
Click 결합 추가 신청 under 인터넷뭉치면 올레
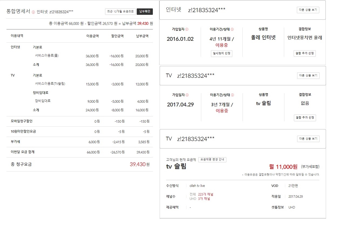[304, 53]
